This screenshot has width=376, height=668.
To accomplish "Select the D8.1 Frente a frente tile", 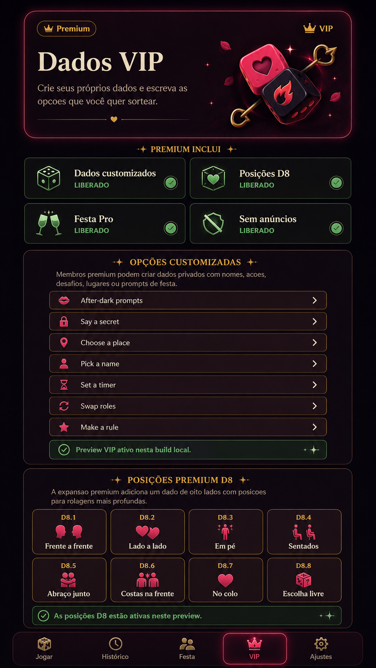I will coord(69,531).
